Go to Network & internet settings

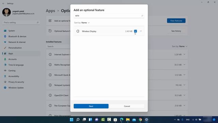[x=21, y=42]
